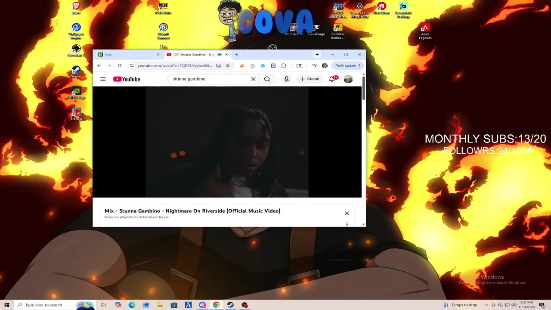The width and height of the screenshot is (551, 310).
Task: Open Wallpaper Engine desktop icon
Action: [x=76, y=31]
